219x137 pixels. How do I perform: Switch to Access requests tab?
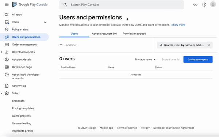click(x=104, y=34)
